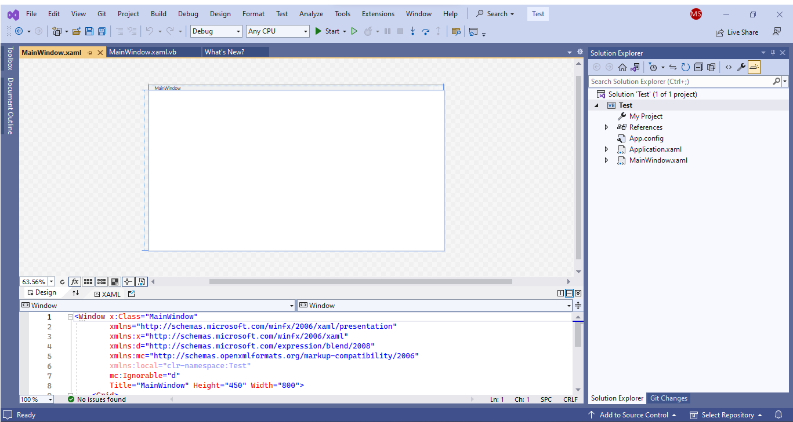Screen dimensions: 793x422
Task: Toggle show snap grid in designer
Action: (x=88, y=282)
